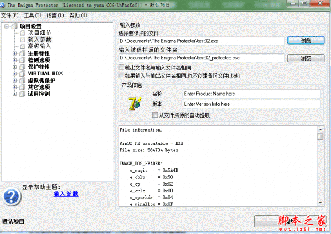Select 其它选项 tree label
This screenshot has height=234, width=331.
tap(39, 87)
